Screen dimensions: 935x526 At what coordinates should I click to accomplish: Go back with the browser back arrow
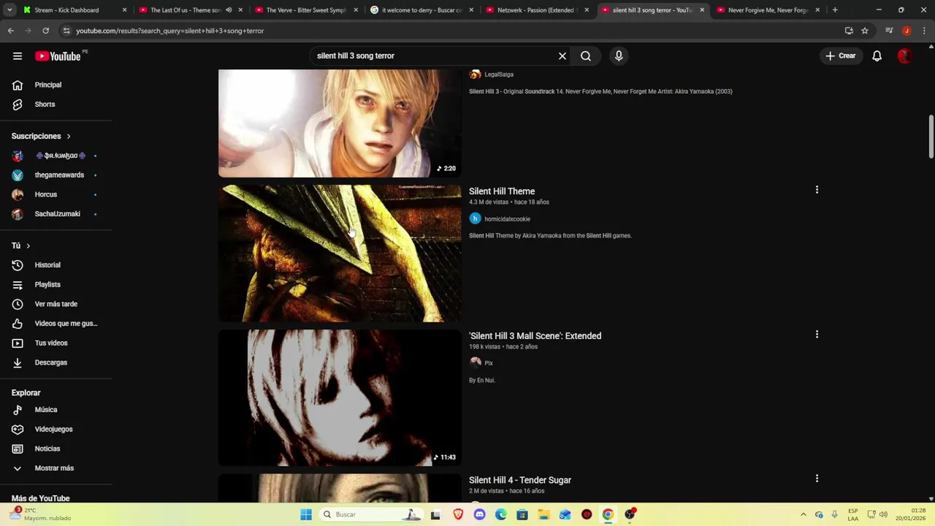[x=11, y=31]
